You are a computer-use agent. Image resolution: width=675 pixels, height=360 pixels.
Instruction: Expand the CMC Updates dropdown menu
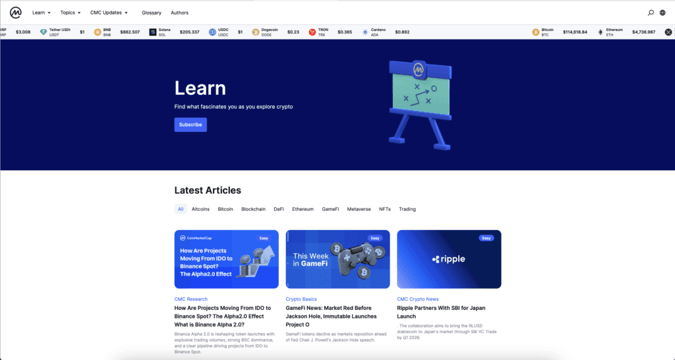[109, 13]
